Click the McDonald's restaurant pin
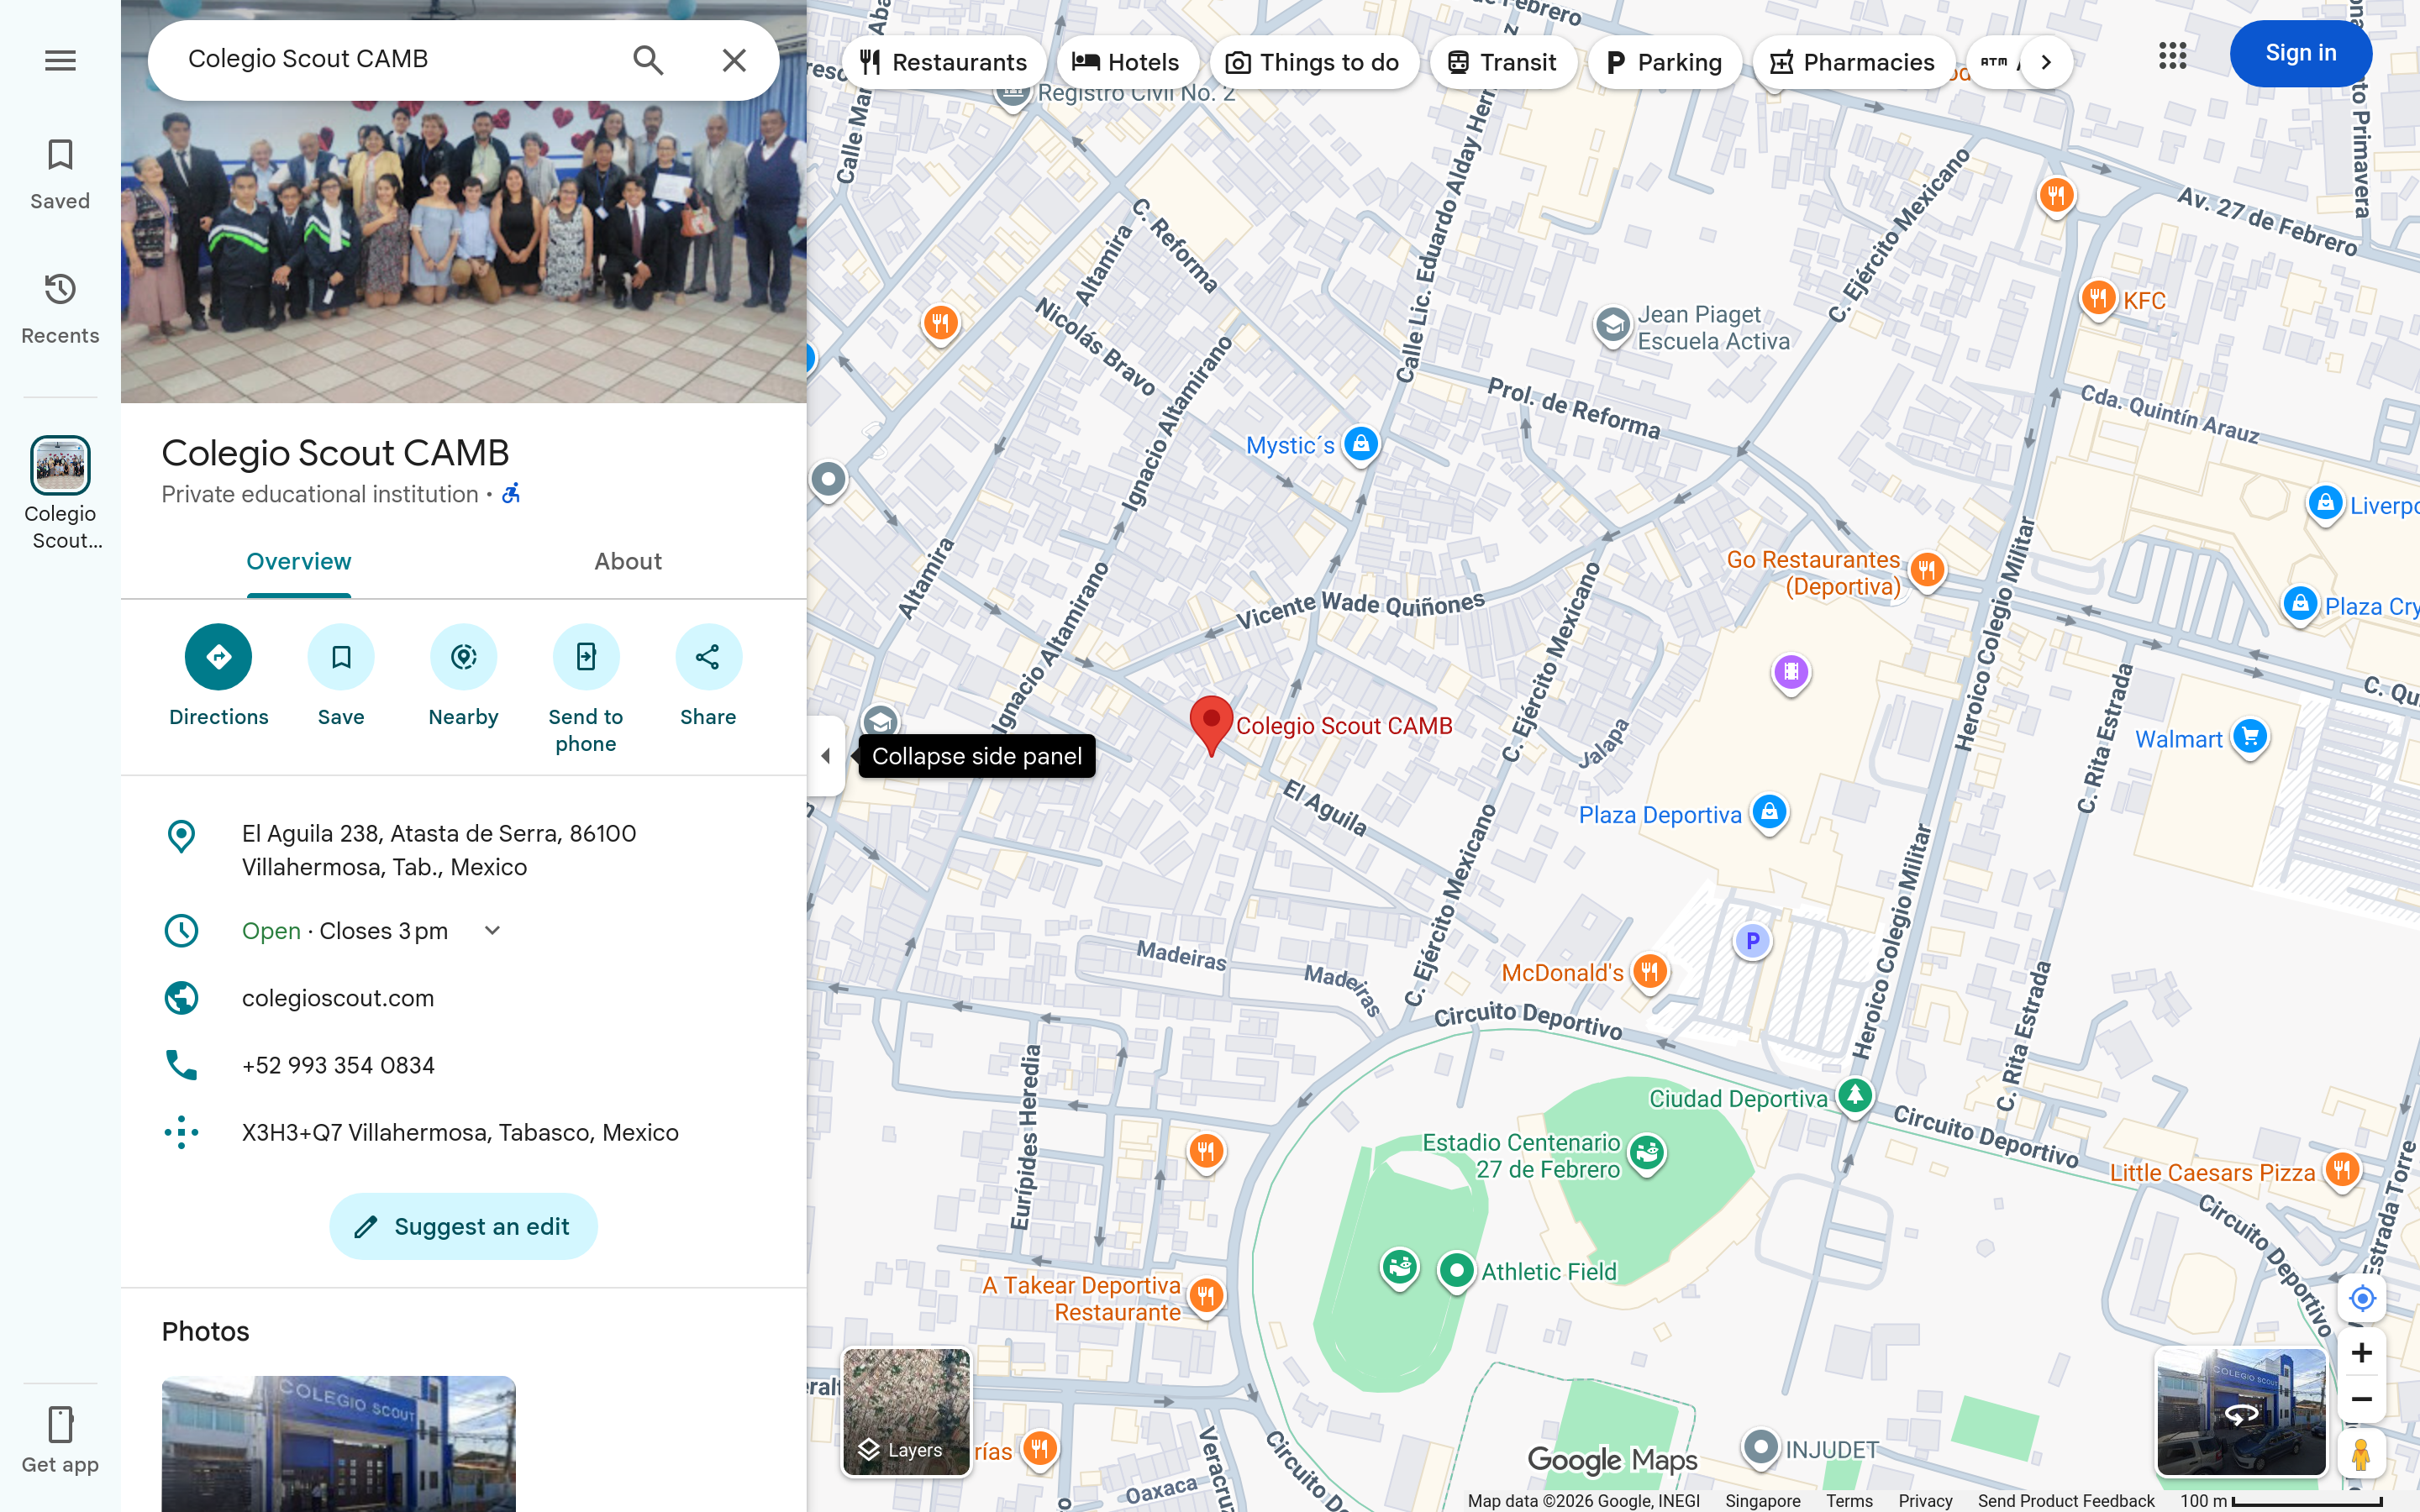Image resolution: width=2420 pixels, height=1512 pixels. point(1649,971)
